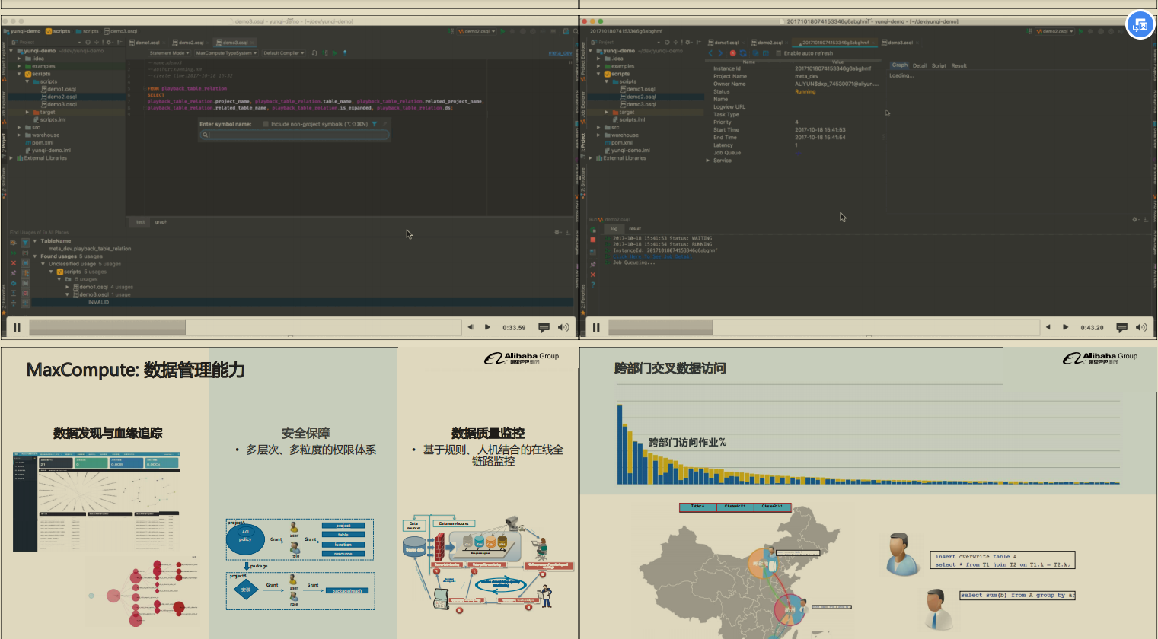Expand External Libraries in left project tree
The width and height of the screenshot is (1158, 639).
(11, 158)
